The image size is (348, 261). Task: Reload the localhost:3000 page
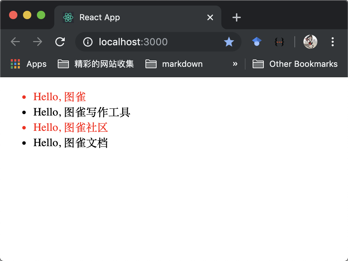(x=60, y=41)
